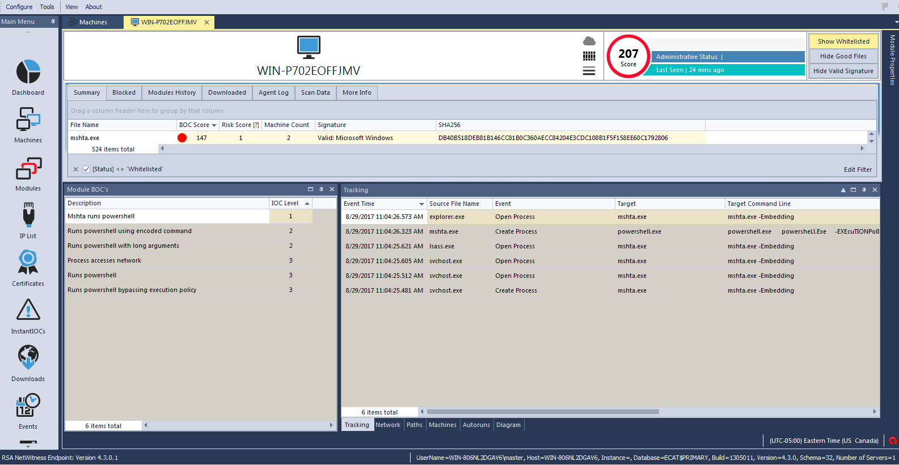Open the Events calendar icon
This screenshot has height=465, width=899.
click(x=28, y=406)
